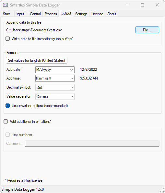The height and width of the screenshot is (193, 165).
Task: Click the Comment input field
Action: click(92, 144)
